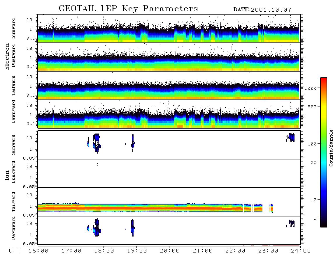Click the Electron "Tailward" panel label
The width and height of the screenshot is (333, 256).
click(x=13, y=86)
